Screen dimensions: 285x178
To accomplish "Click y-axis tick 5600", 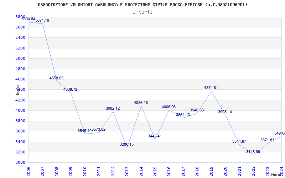I will point(20,27).
